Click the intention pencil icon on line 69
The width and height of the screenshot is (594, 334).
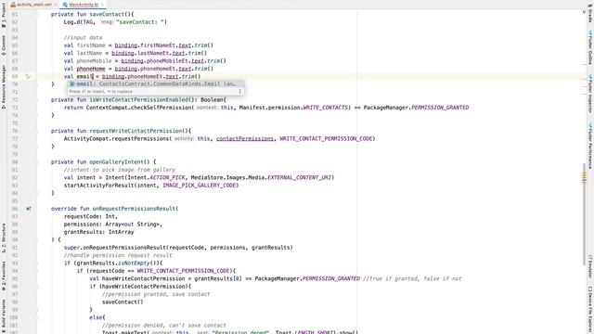(28, 76)
